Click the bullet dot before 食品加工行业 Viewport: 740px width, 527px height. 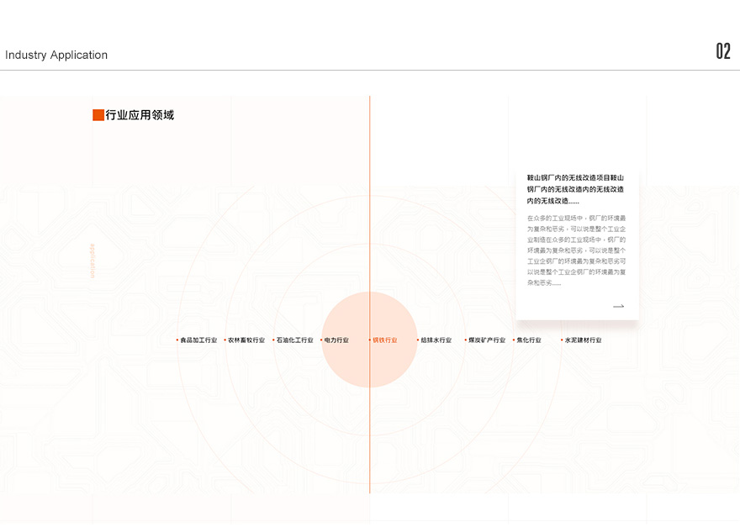coord(177,340)
